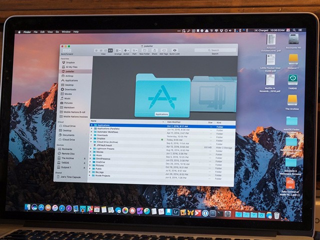This screenshot has height=240, width=320.
Task: Eject The Archive drive in sidebar
Action: [x=85, y=158]
